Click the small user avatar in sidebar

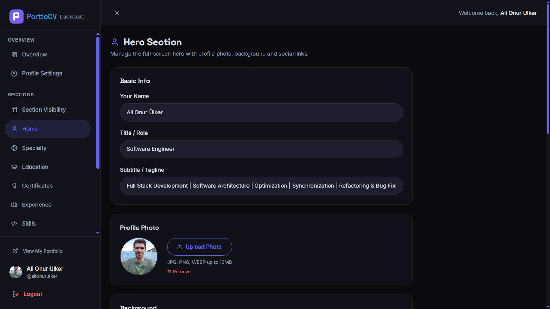tap(16, 272)
